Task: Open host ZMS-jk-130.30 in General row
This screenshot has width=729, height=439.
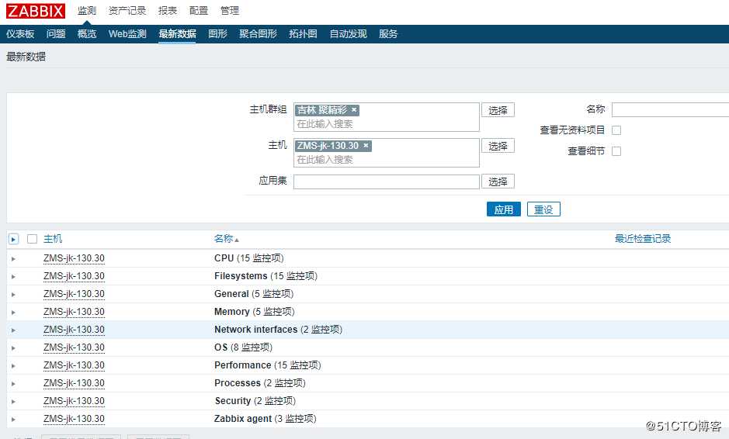Action: pos(74,294)
